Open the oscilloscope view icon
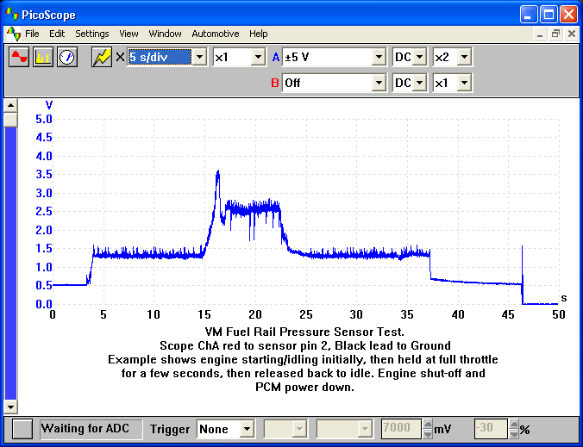The height and width of the screenshot is (447, 583). click(x=19, y=58)
